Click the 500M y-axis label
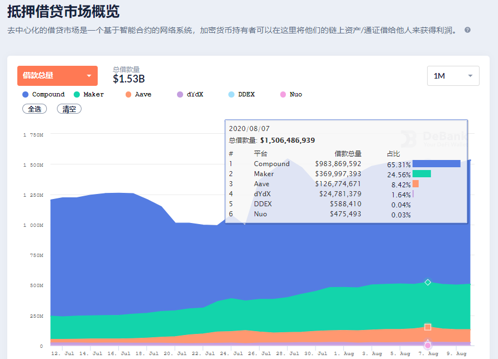 pos(37,285)
